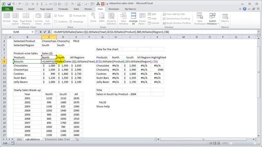Click the 'Highlighted' header cell
262x147 pixels.
click(x=158, y=57)
